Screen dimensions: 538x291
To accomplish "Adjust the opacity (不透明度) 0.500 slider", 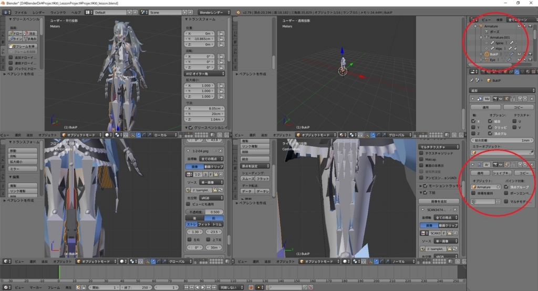I will (204, 212).
